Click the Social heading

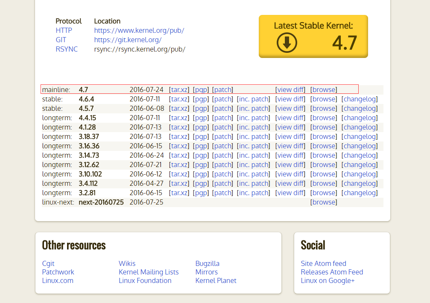coord(313,245)
